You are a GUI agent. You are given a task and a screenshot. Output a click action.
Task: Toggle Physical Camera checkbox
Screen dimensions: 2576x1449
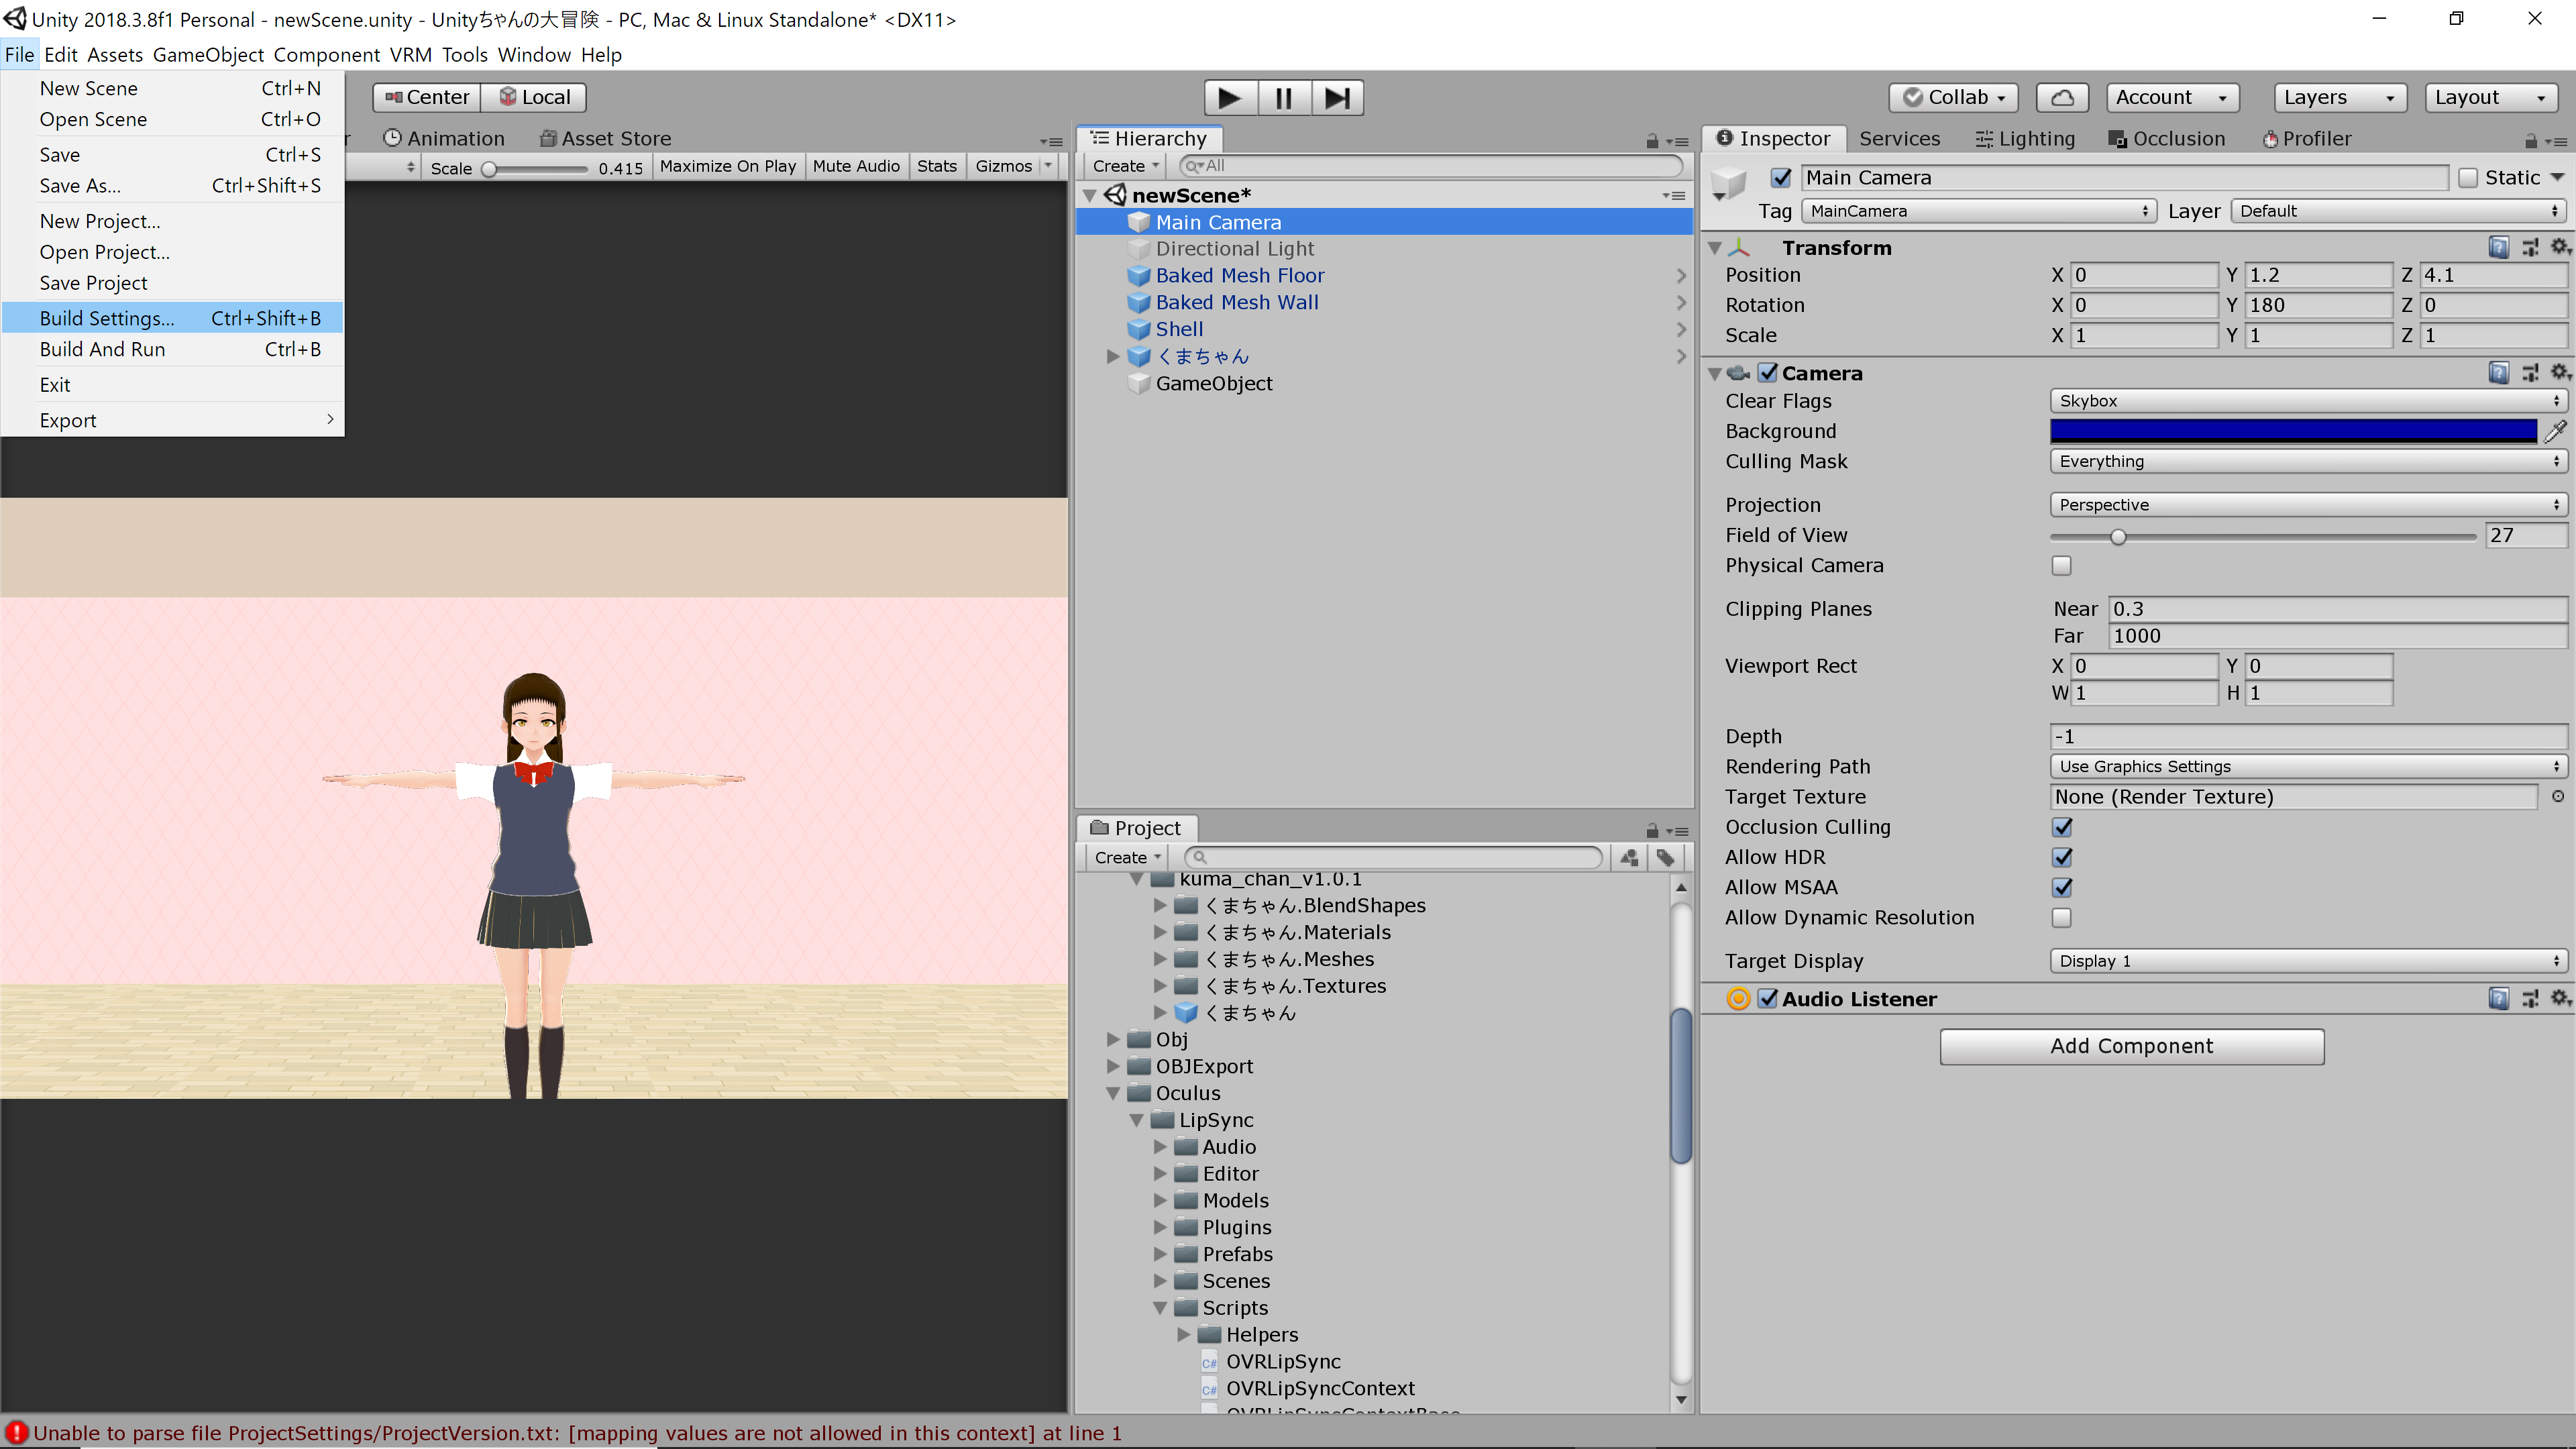coord(2062,565)
